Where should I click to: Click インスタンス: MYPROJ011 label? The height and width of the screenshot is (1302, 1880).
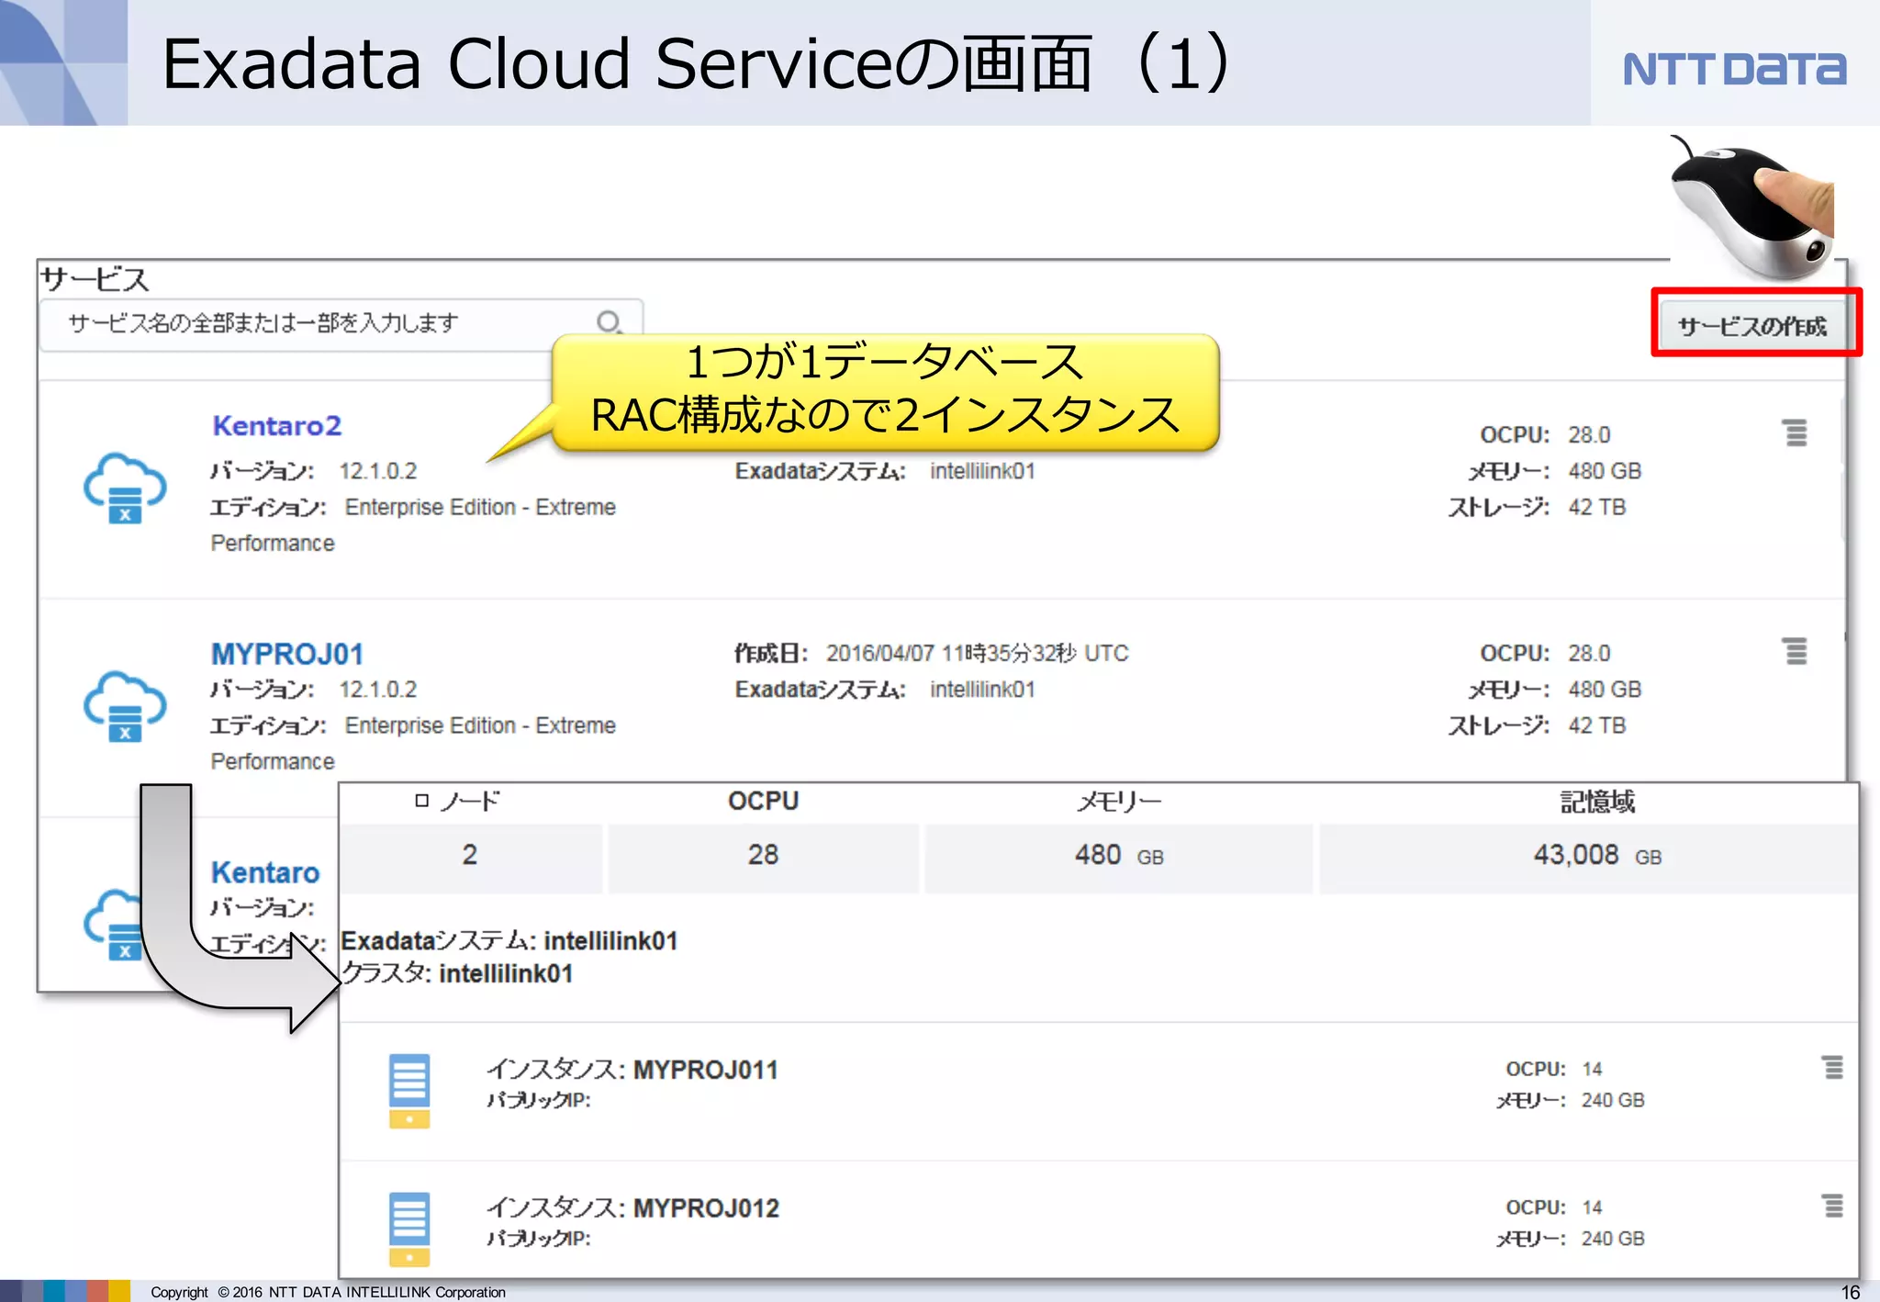(x=632, y=1070)
